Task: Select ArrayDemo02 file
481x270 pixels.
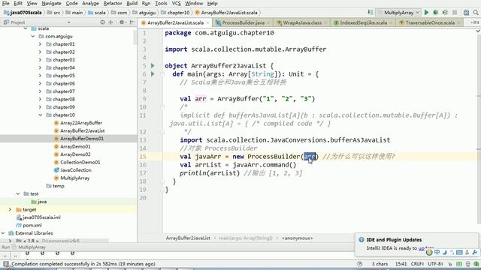Action: (x=75, y=154)
